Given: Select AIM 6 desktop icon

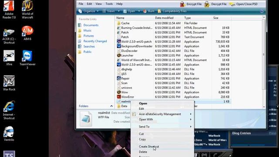Looking at the screenshot, I should point(27,33).
